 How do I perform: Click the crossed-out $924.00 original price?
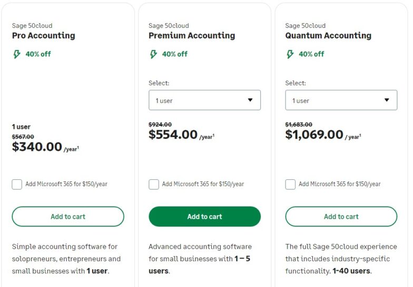click(x=160, y=125)
